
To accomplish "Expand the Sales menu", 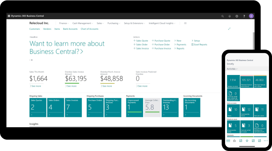I will pos(100,23).
